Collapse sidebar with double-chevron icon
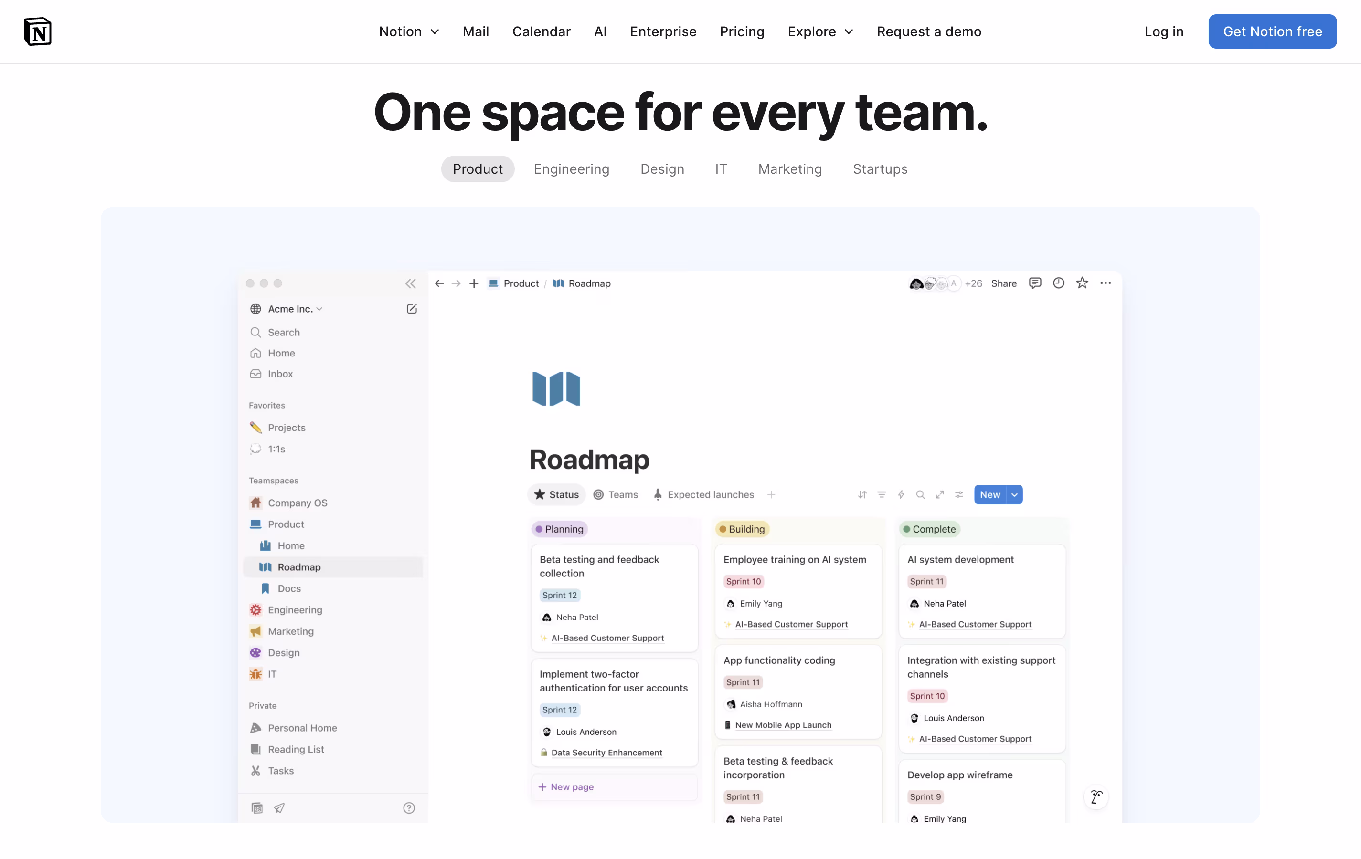 [x=410, y=283]
